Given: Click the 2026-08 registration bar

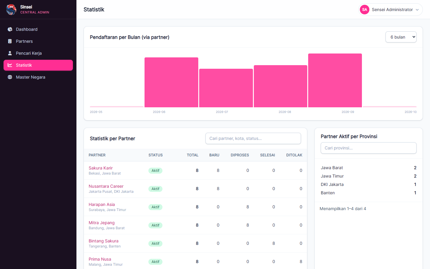Looking at the screenshot, I should coord(280,86).
